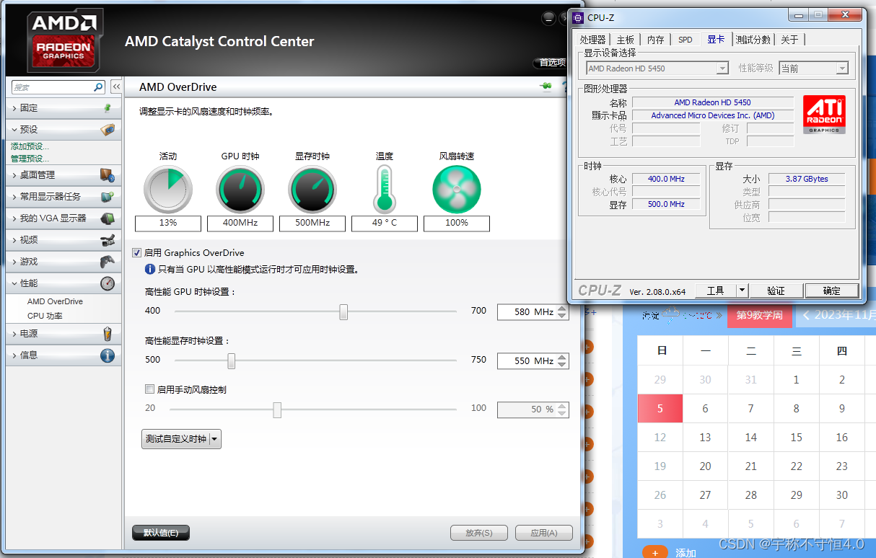Click the GPU clock gauge showing 400MHz
The width and height of the screenshot is (876, 558).
click(x=240, y=190)
